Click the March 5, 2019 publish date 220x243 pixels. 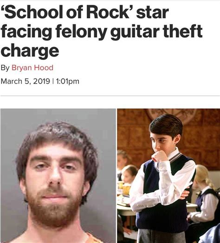pos(26,81)
